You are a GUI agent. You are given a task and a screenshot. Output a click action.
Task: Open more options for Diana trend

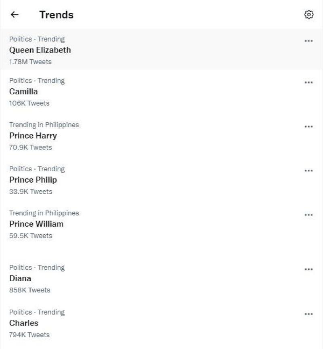309,269
